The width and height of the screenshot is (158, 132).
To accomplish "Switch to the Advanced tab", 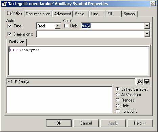I will [62, 14].
